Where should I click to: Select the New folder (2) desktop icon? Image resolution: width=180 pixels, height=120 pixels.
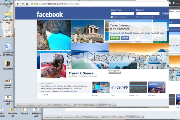pyautogui.click(x=13, y=112)
